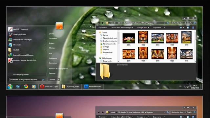Open Musique from the Start menu
The image size is (210, 118).
click(52, 48)
